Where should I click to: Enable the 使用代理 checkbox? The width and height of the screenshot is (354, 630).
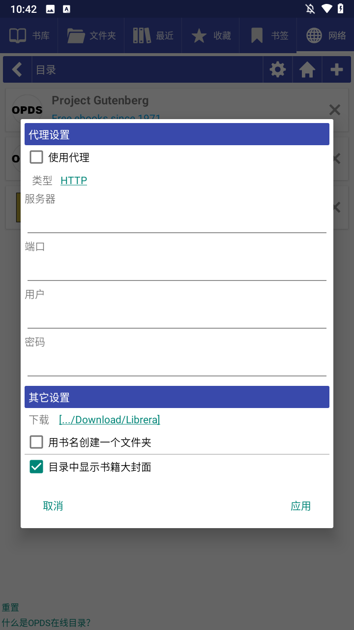point(36,157)
